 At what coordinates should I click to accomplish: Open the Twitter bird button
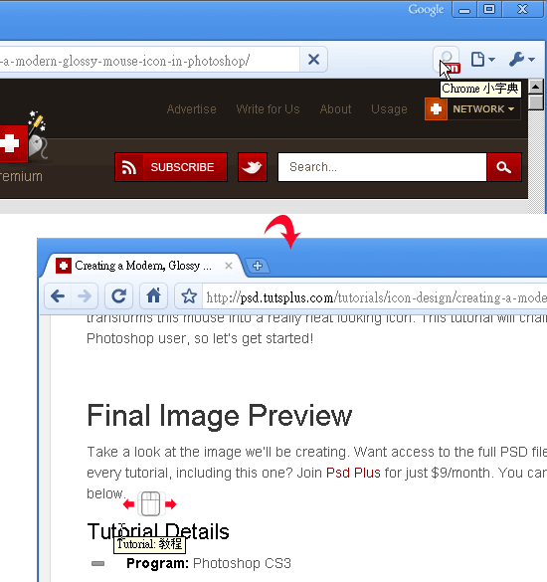click(253, 167)
